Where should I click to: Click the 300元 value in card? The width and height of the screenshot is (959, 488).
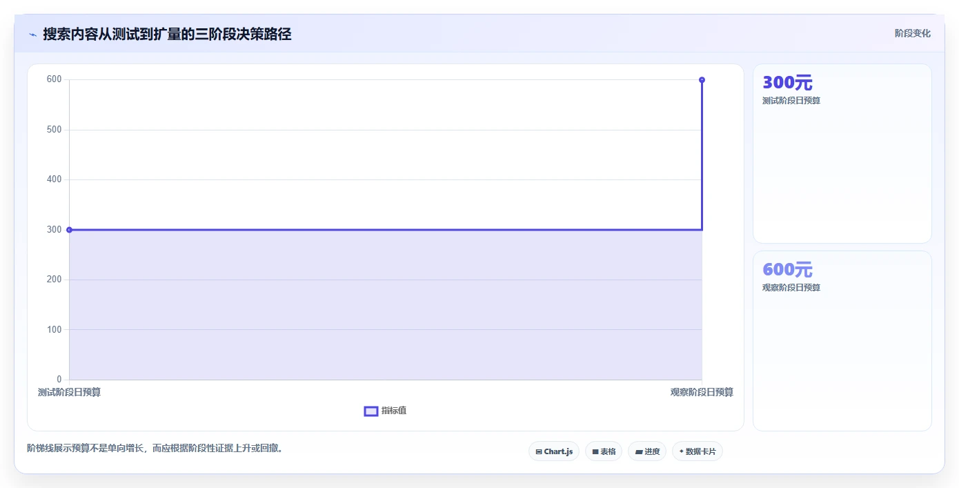click(x=787, y=83)
